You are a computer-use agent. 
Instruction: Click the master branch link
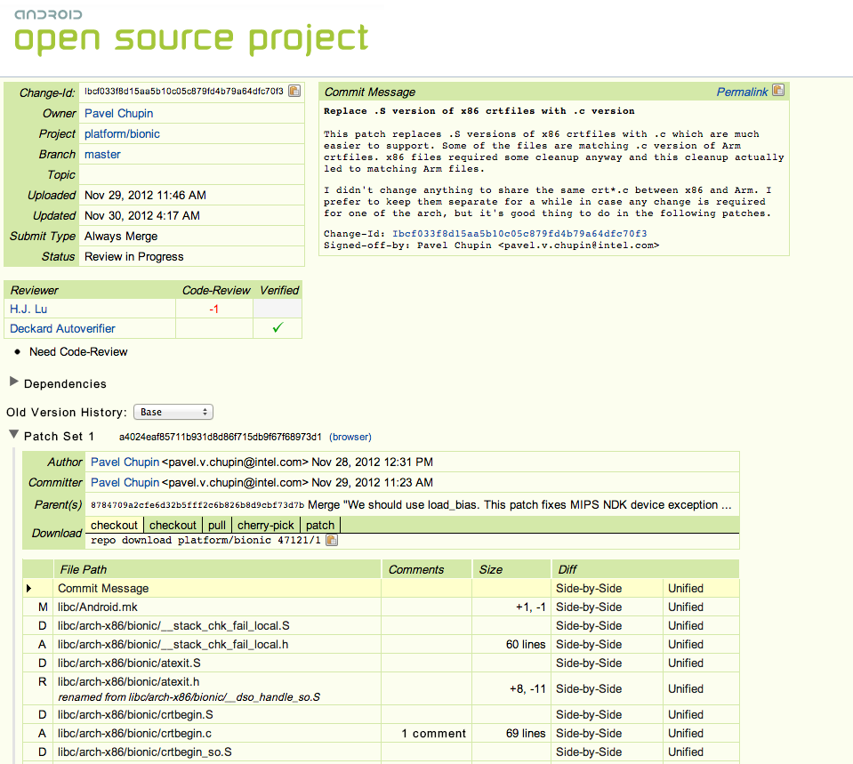click(102, 154)
